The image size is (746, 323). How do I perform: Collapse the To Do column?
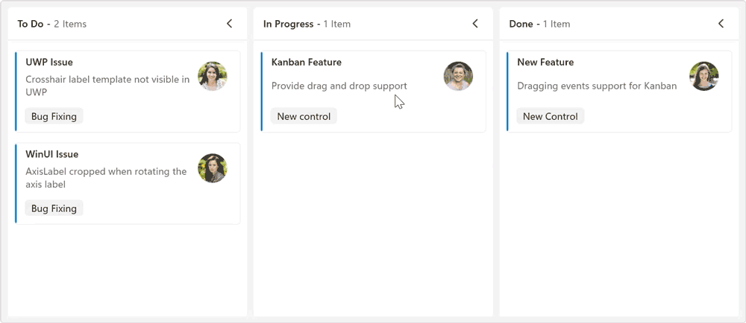click(229, 24)
